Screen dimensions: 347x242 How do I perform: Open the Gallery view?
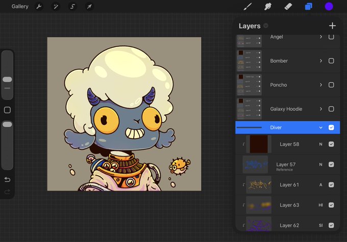point(20,7)
